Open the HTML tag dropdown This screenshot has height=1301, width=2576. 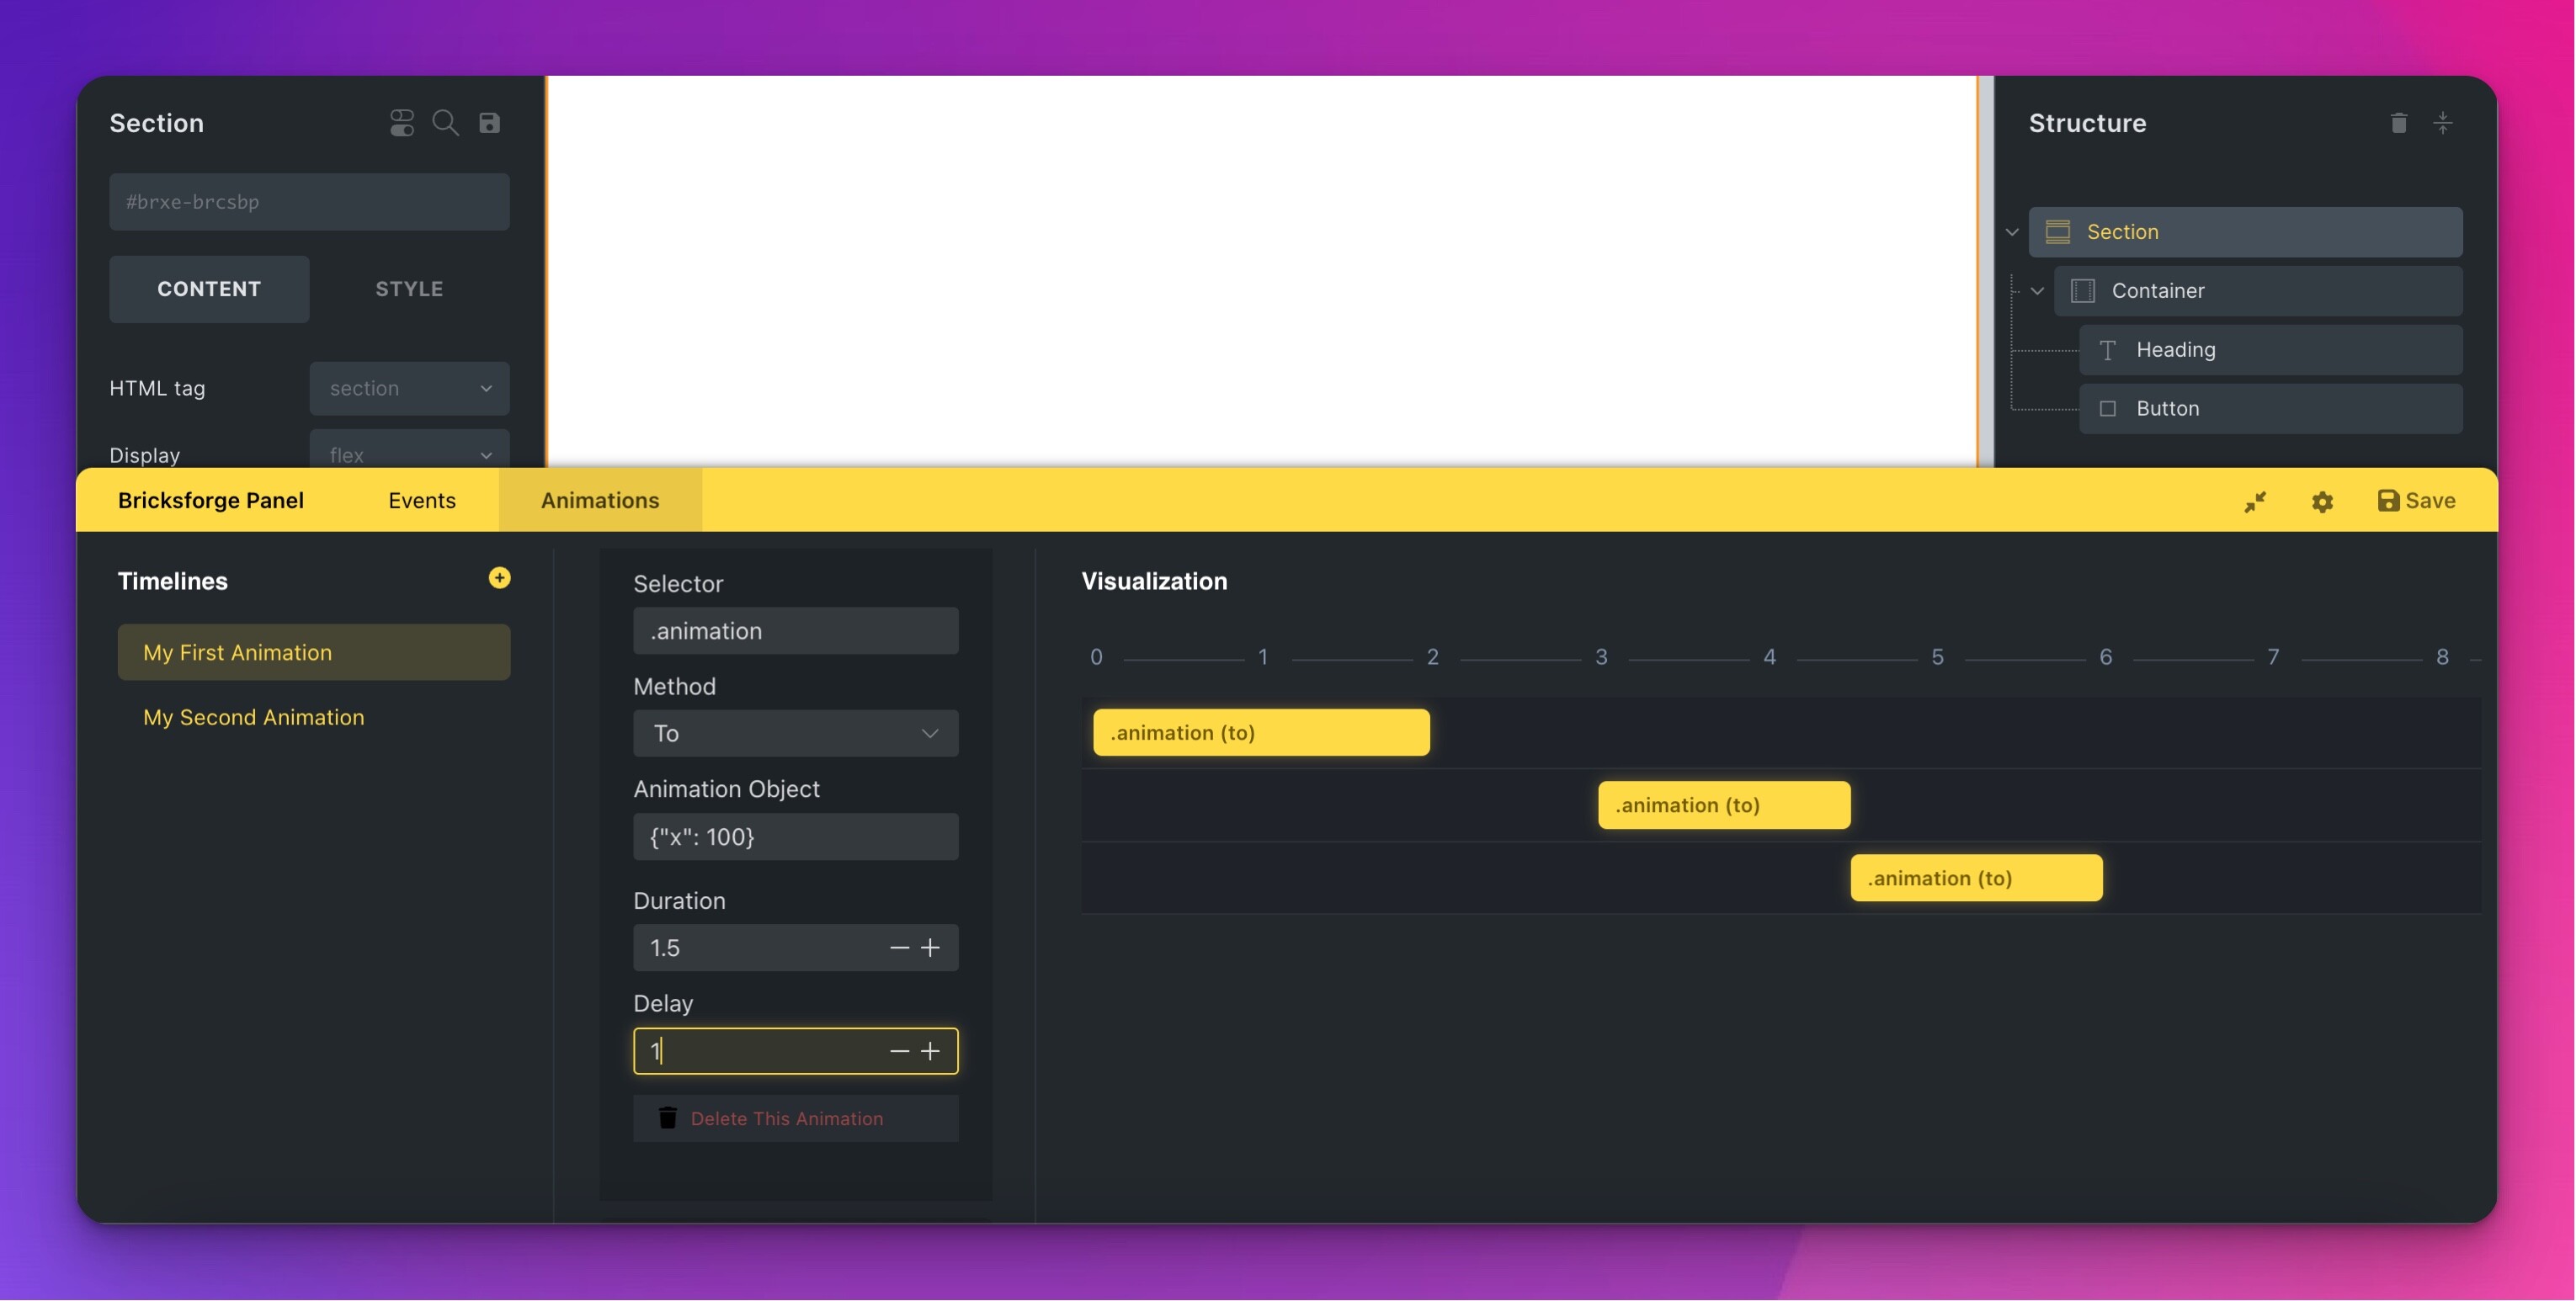409,388
